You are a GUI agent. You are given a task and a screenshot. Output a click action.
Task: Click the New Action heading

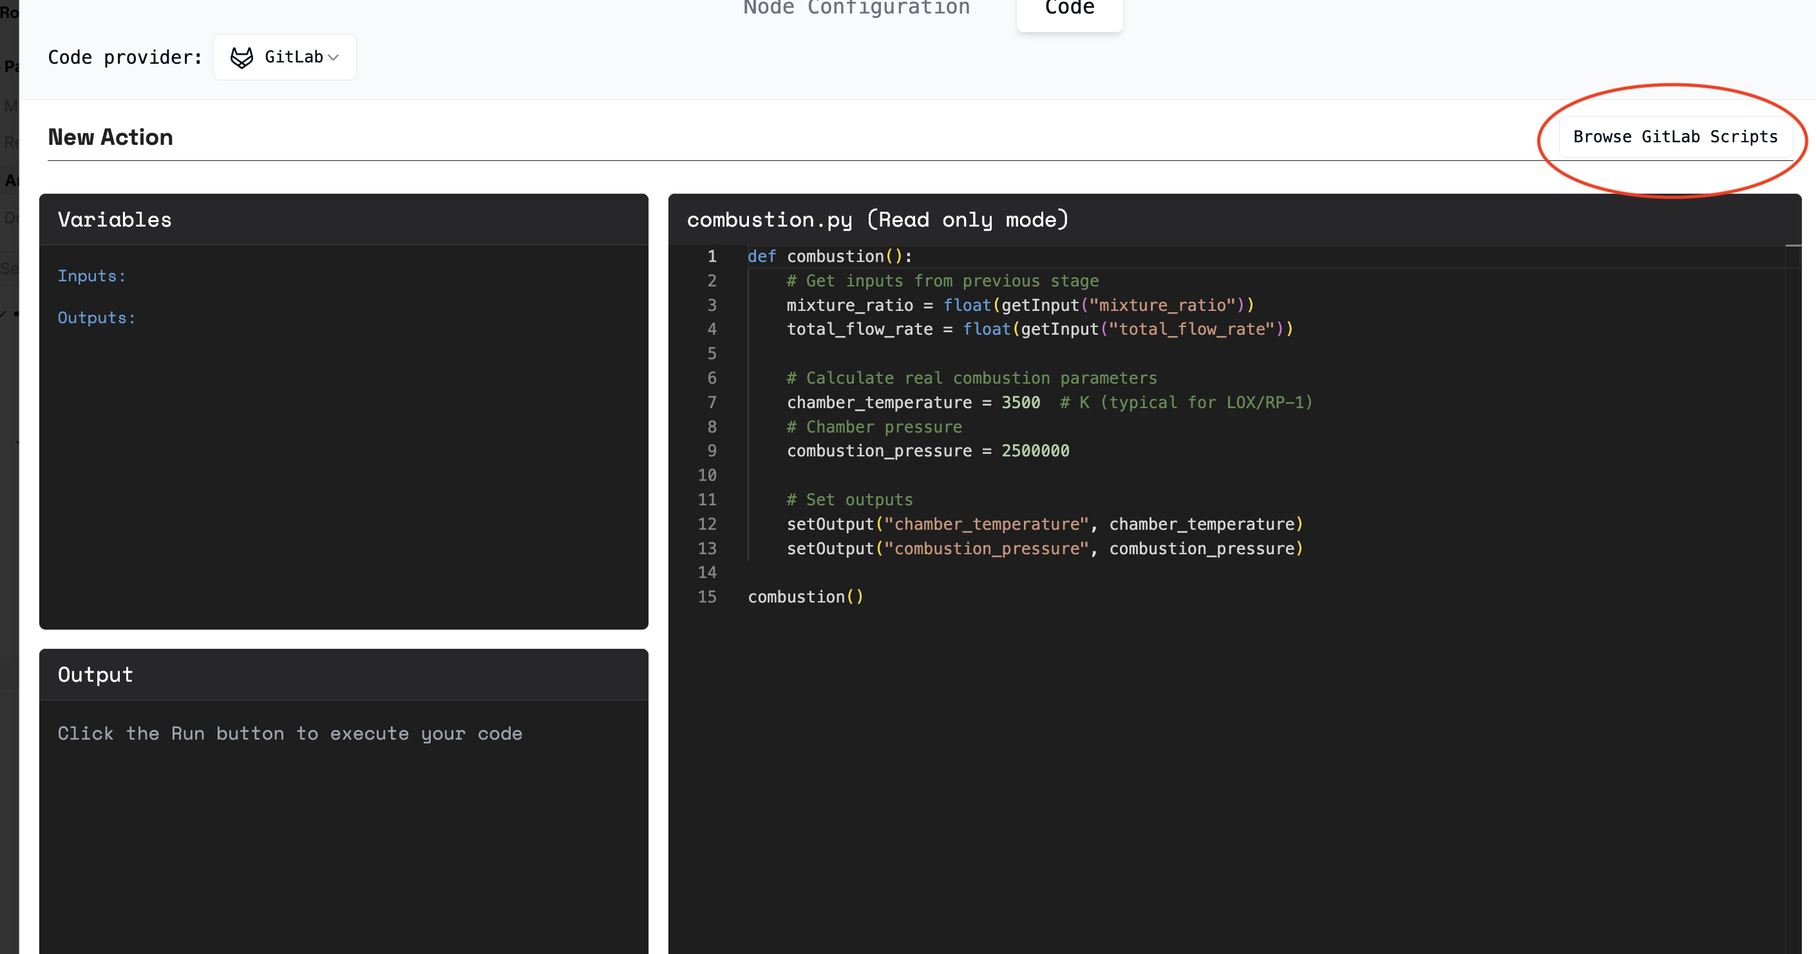[x=110, y=136]
